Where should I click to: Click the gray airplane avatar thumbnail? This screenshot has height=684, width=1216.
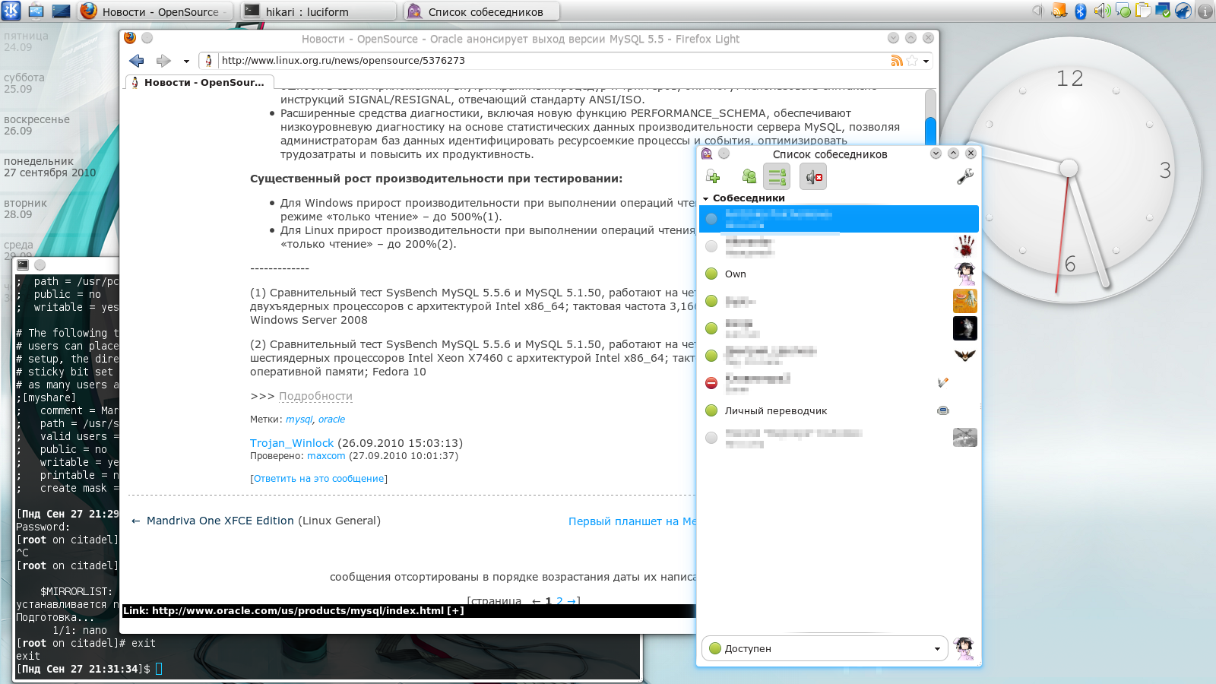965,437
